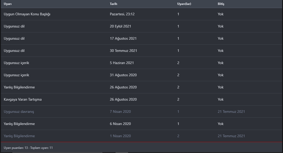Select the date 1 Nisan 2020
This screenshot has height=153, width=283.
[120, 136]
